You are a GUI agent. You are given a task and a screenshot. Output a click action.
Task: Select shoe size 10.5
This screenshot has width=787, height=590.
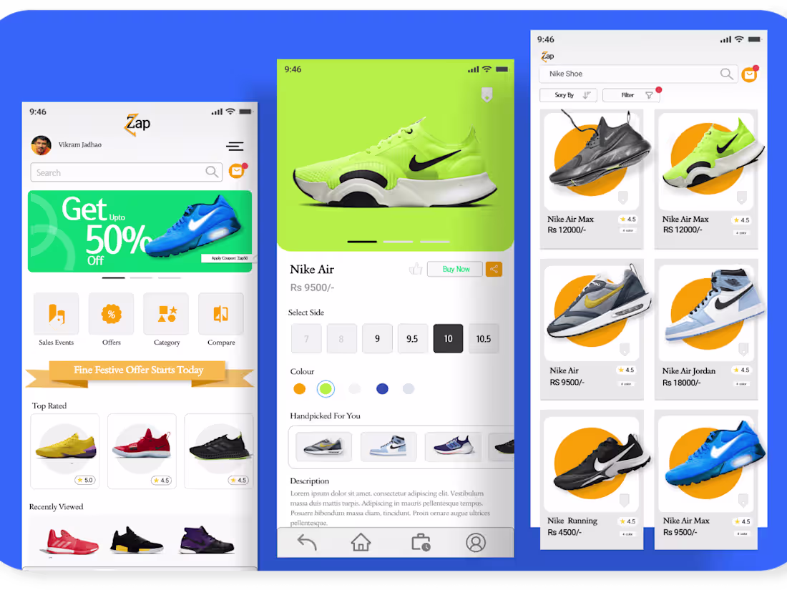point(484,339)
